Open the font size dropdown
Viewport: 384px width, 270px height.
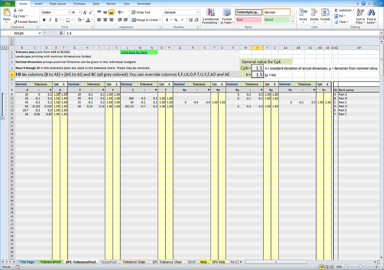(80, 12)
